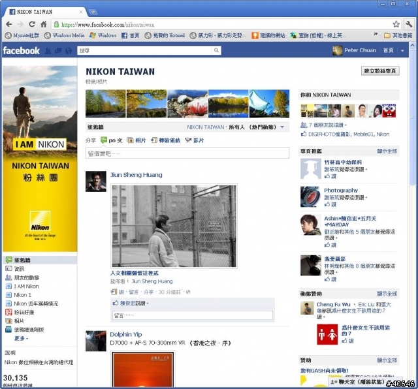Screen dimensions: 418x389
Task: Bookmark page with the star icon
Action: pyautogui.click(x=396, y=24)
